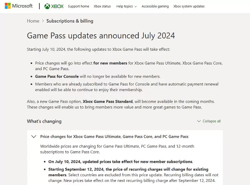The image size is (250, 185).
Task: Click the What's changing section heading
Action: point(44,121)
